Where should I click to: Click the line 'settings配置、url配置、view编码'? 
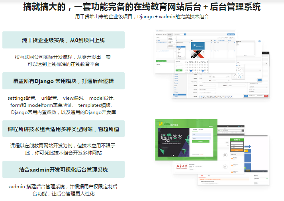[61, 98]
